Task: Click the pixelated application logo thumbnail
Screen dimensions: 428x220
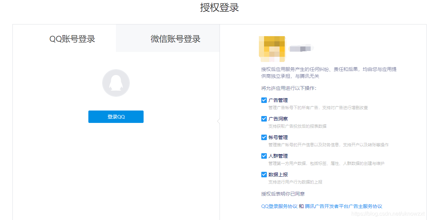Action: tap(272, 49)
